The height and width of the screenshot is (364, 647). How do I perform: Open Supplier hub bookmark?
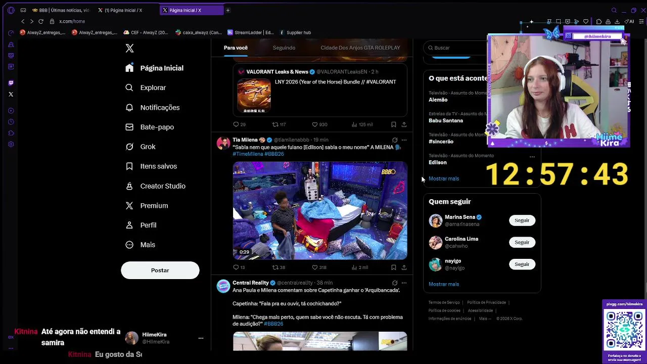[295, 33]
